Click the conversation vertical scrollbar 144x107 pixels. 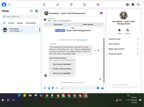pyautogui.click(x=104, y=60)
